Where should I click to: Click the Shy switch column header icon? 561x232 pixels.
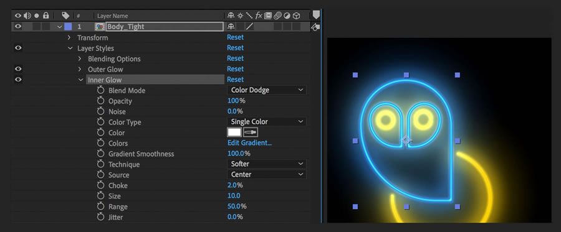click(231, 16)
